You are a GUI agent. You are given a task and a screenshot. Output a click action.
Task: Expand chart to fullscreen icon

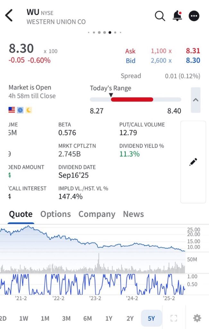click(x=174, y=318)
